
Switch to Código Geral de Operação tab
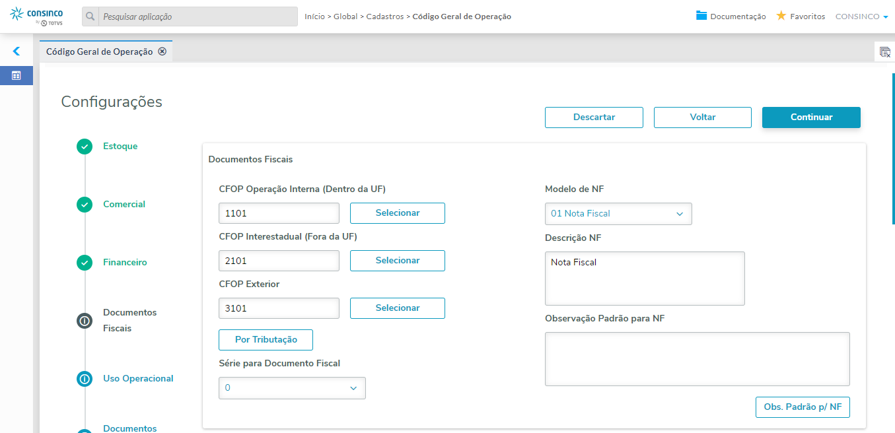[99, 51]
